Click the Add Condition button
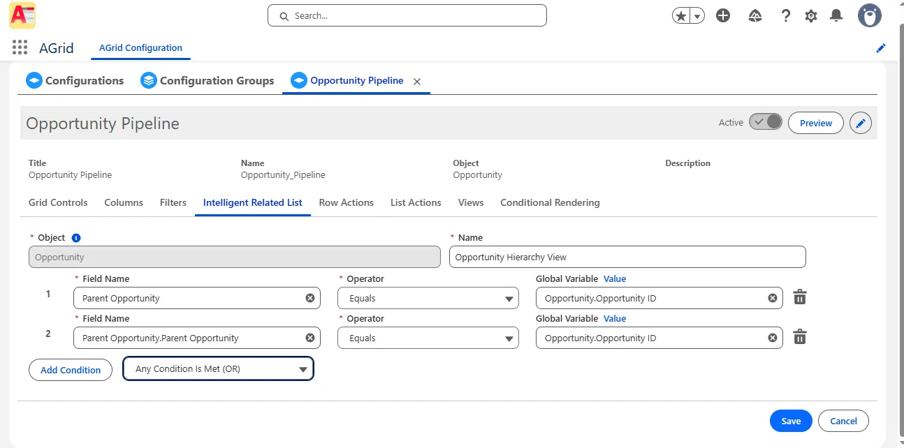Screen dimensions: 904x448 point(71,370)
